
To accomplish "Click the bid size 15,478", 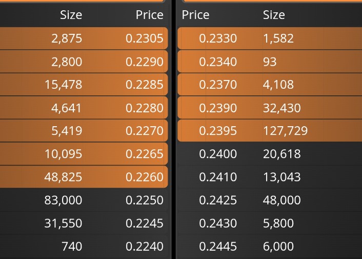I will point(63,85).
